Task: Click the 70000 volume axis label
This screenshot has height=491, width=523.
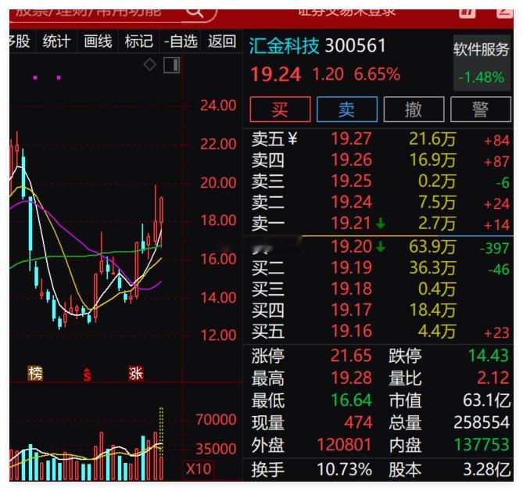Action: tap(216, 420)
